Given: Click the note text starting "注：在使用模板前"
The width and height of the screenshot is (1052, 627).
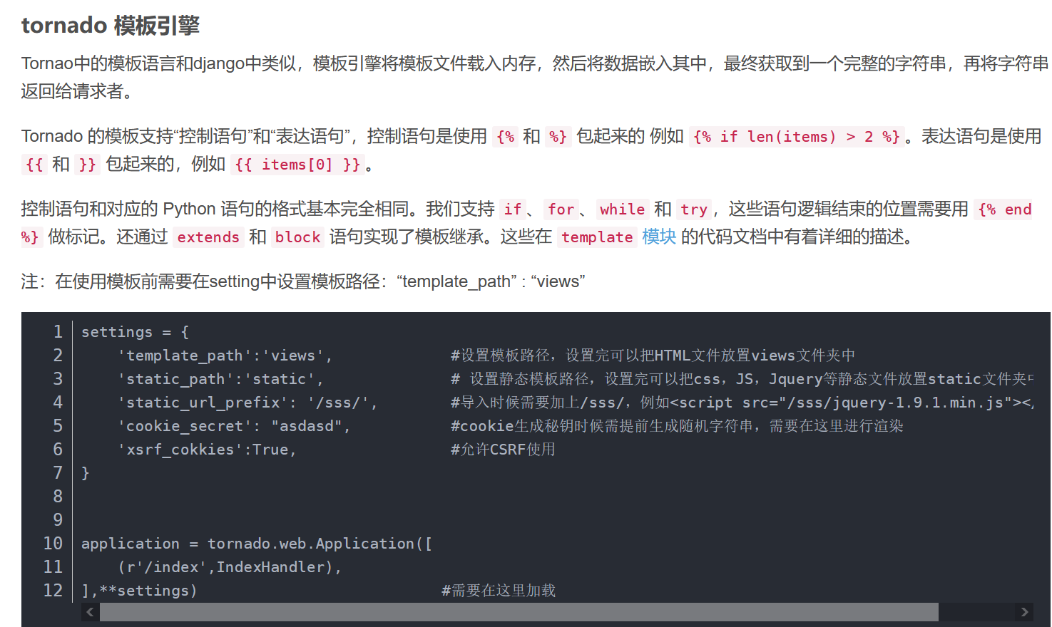Looking at the screenshot, I should pos(303,281).
